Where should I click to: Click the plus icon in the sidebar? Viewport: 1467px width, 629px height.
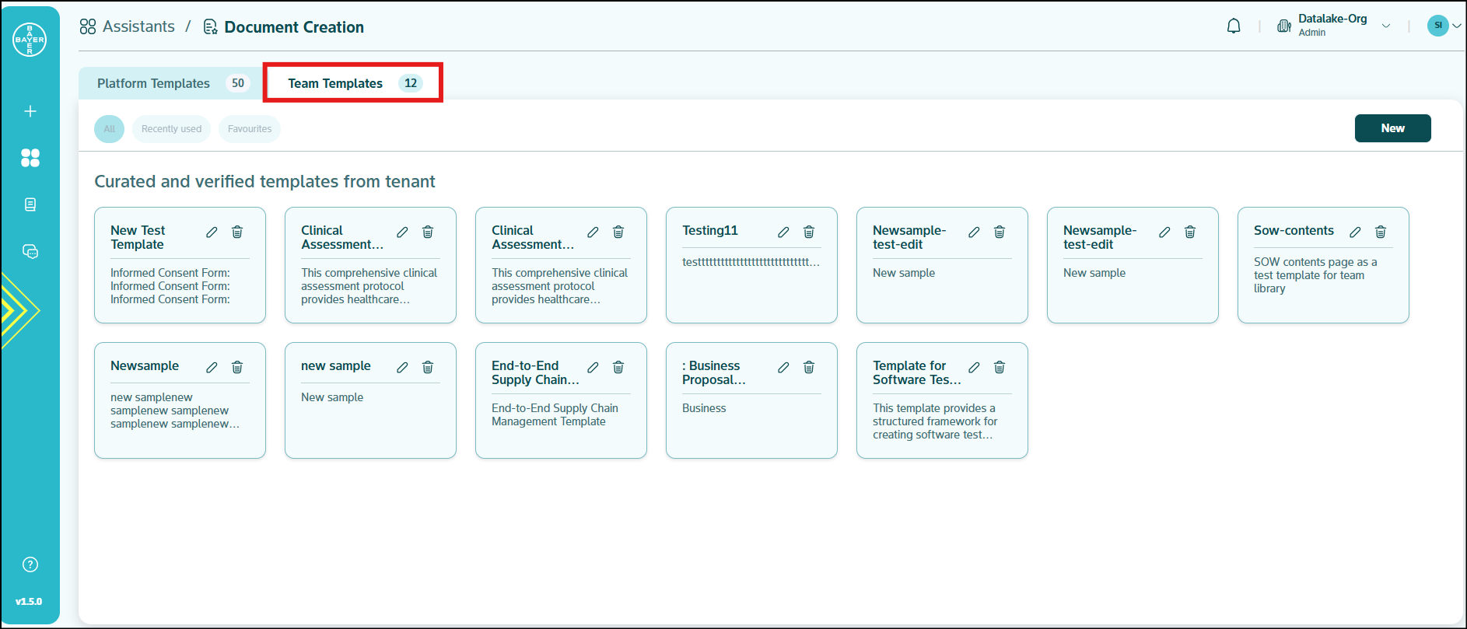point(30,111)
